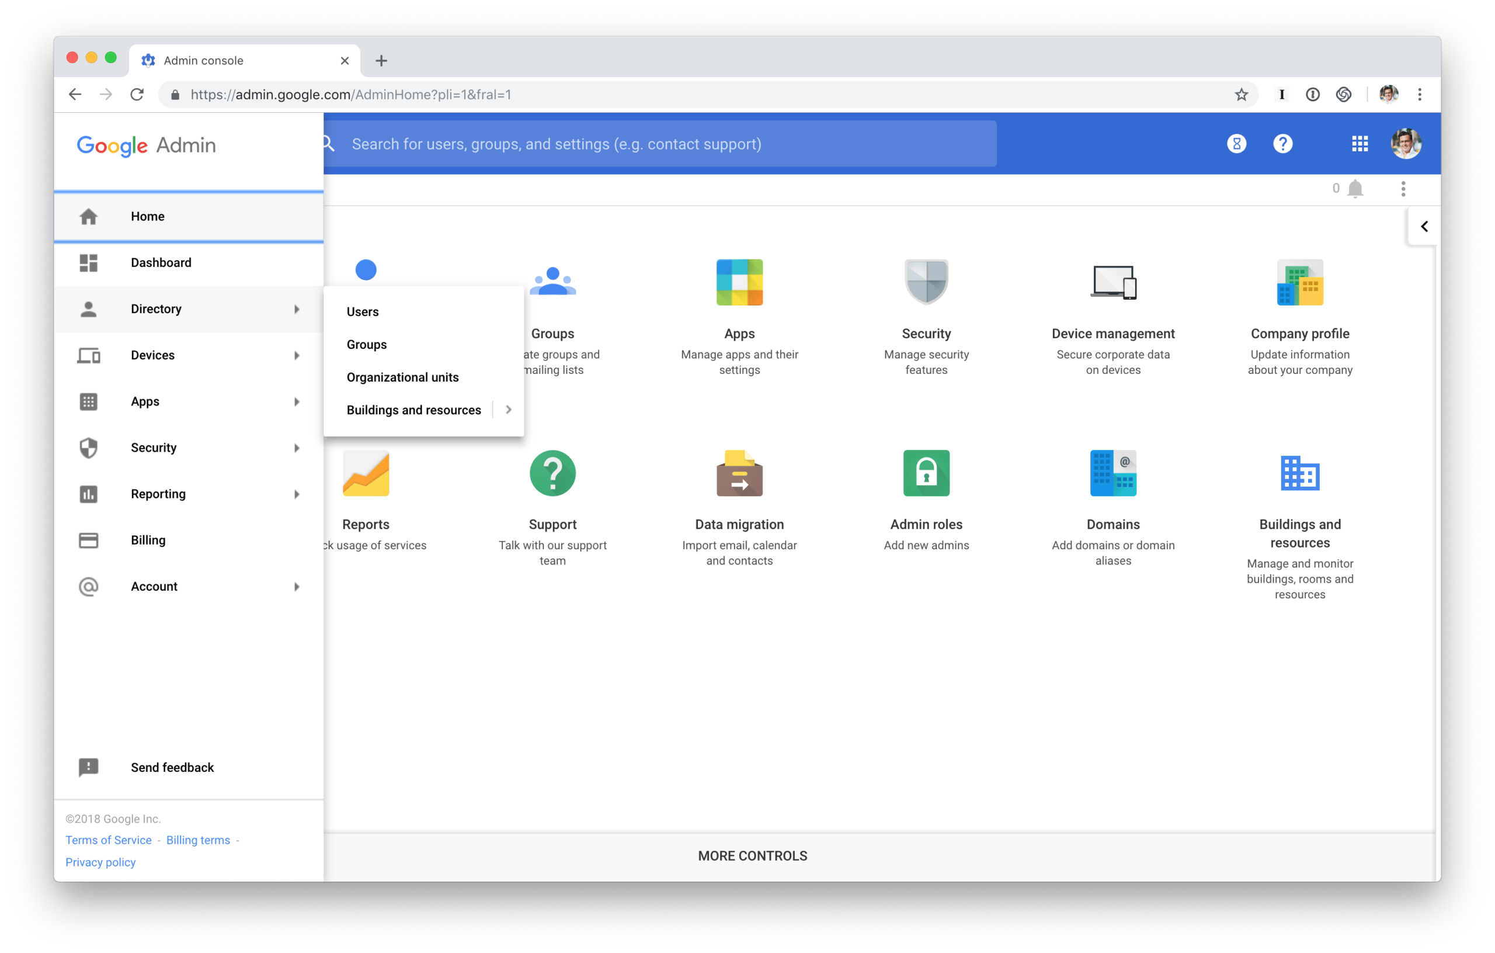Open the Admin roles lock icon

926,473
